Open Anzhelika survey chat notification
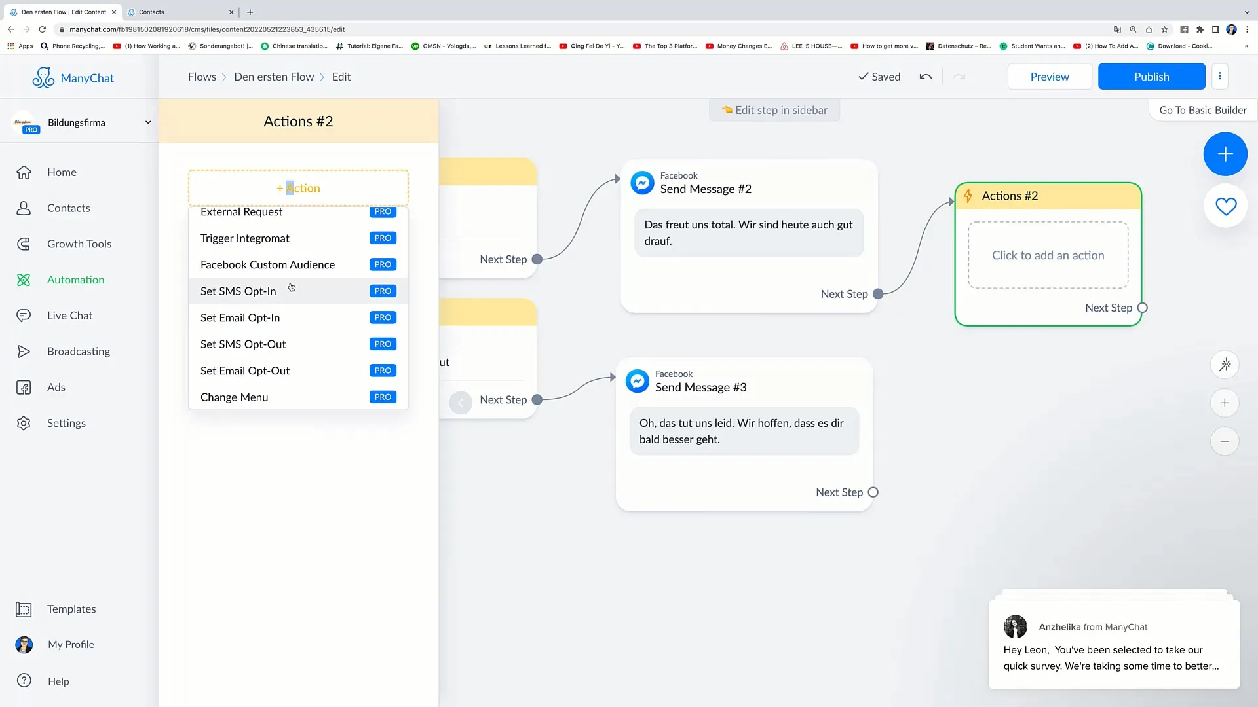Viewport: 1258px width, 707px height. click(1114, 644)
